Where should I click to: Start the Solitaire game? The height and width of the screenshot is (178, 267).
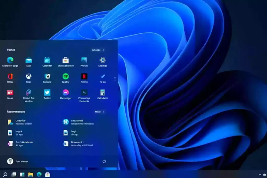[x=47, y=78]
